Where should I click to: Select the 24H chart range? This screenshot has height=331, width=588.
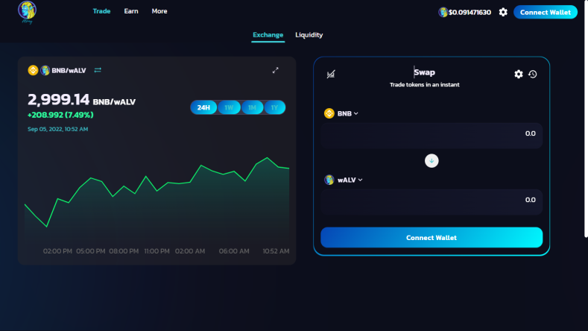click(203, 107)
